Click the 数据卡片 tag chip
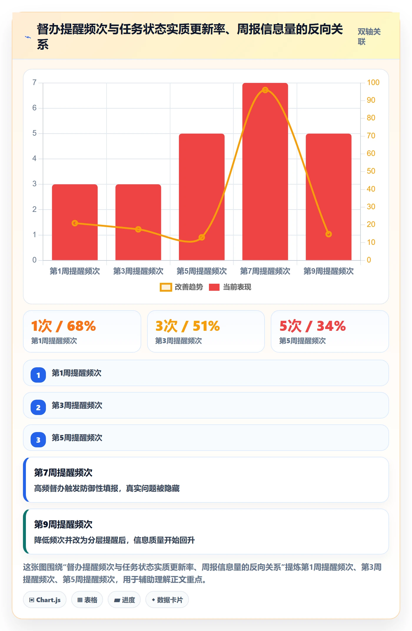The height and width of the screenshot is (631, 412). click(167, 600)
